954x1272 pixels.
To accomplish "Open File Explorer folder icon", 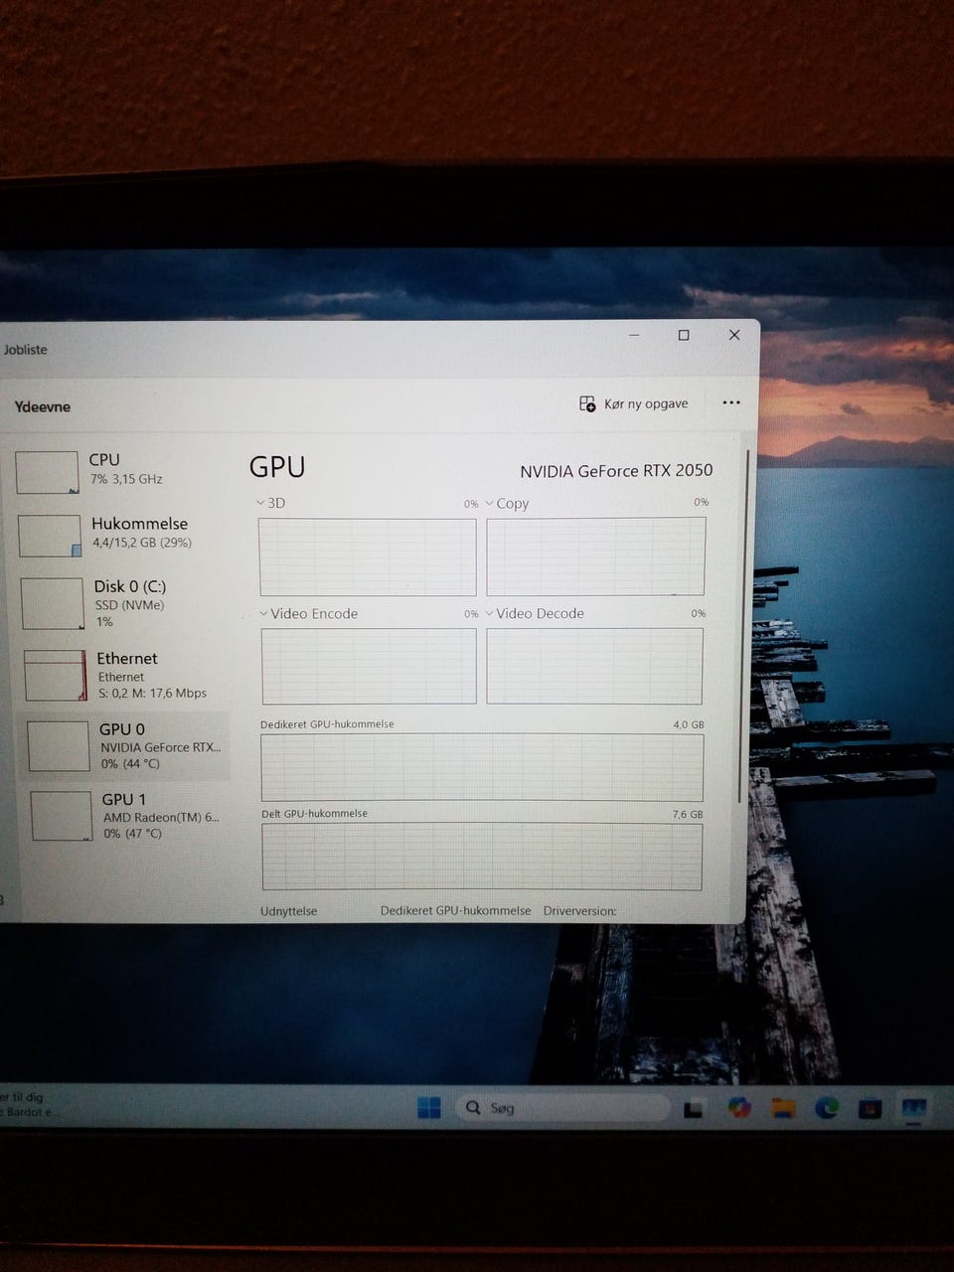I will coord(784,1108).
